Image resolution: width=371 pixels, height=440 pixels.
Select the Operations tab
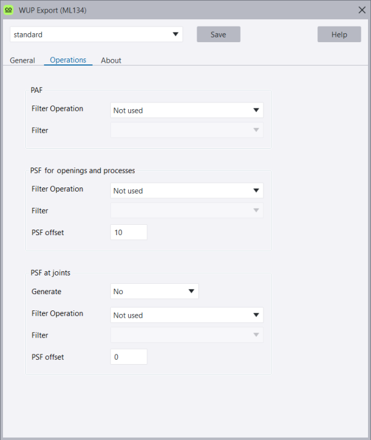pos(68,60)
